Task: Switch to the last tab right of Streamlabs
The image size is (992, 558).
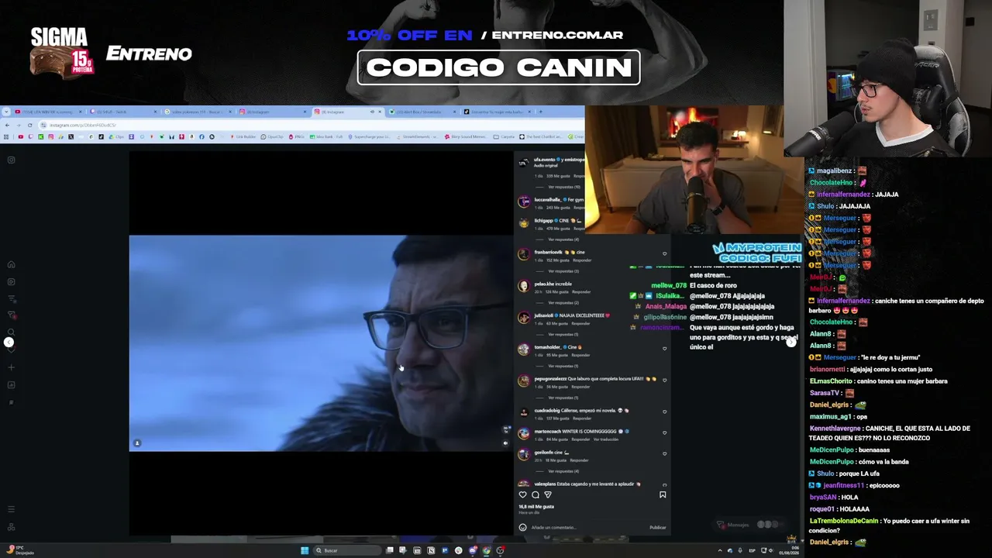Action: pyautogui.click(x=497, y=112)
